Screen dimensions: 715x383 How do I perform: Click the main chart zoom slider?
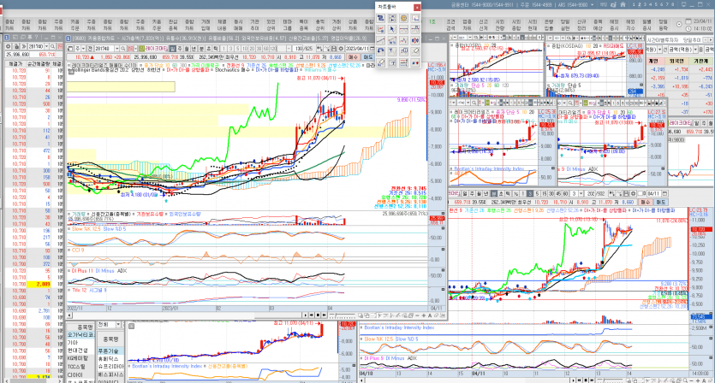click(342, 315)
